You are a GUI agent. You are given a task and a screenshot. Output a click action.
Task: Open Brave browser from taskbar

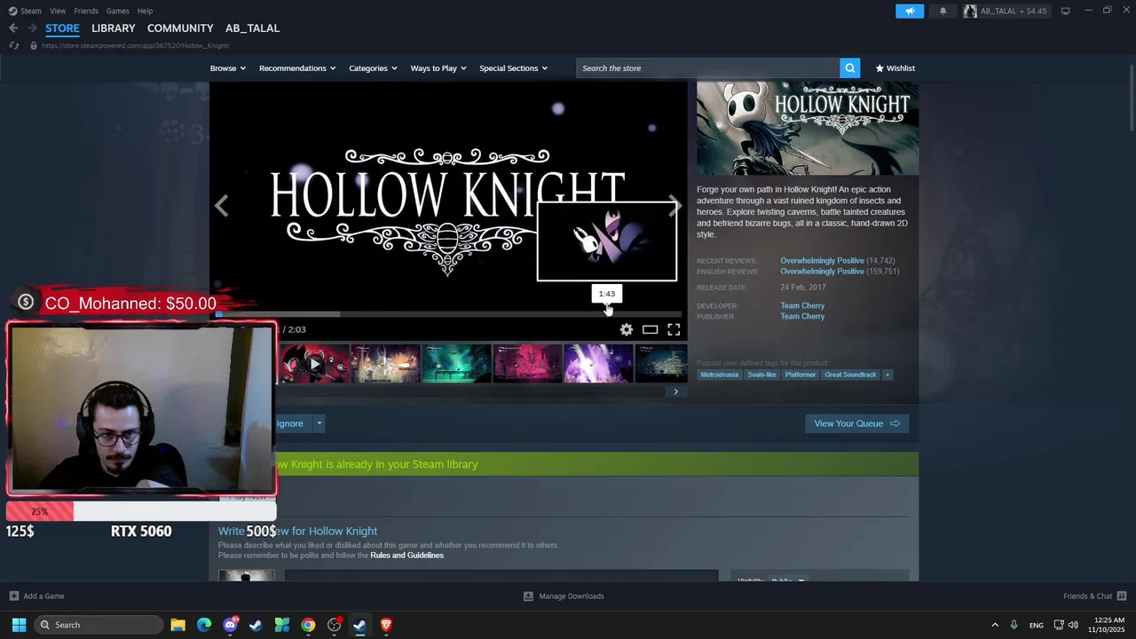coord(386,625)
